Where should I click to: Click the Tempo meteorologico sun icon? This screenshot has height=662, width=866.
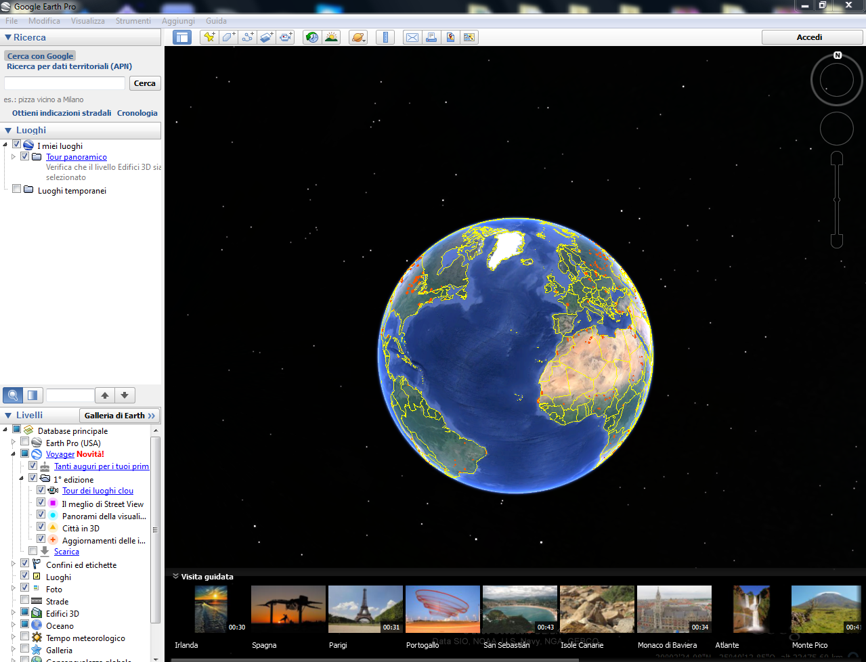click(37, 638)
